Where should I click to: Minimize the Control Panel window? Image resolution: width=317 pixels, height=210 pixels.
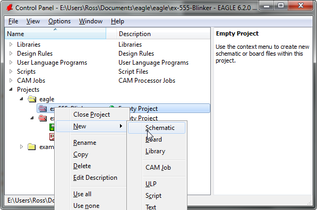(267, 6)
